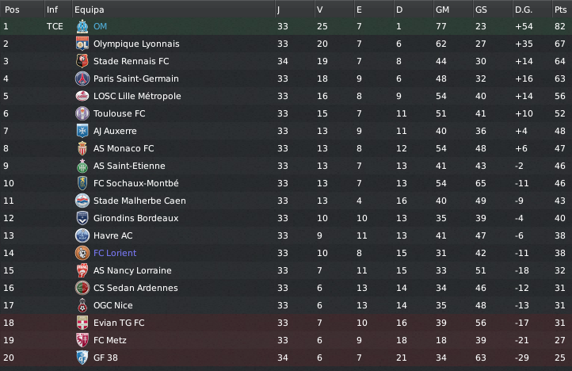This screenshot has height=371, width=572.
Task: Click the OM club crest icon
Action: (82, 26)
